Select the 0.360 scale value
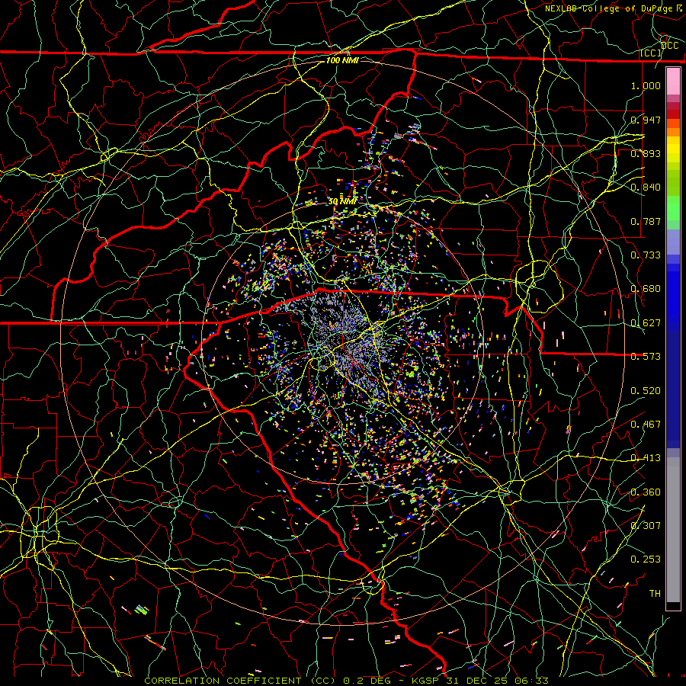This screenshot has height=686, width=686. tap(646, 492)
